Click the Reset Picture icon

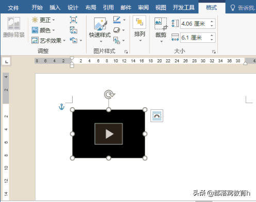pos(74,41)
